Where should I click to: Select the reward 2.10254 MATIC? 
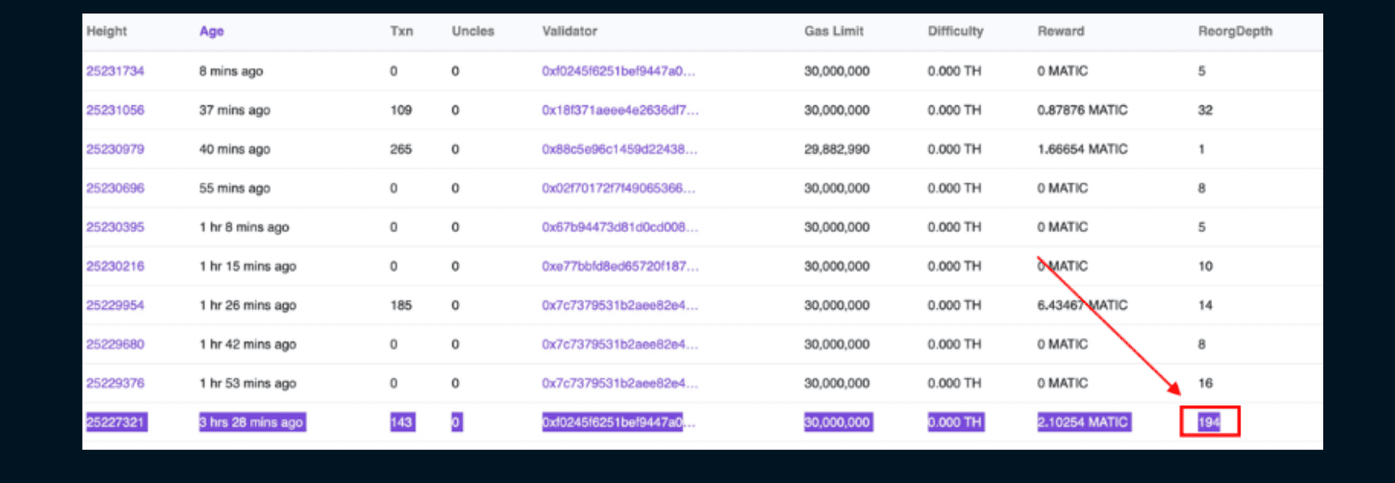1084,422
